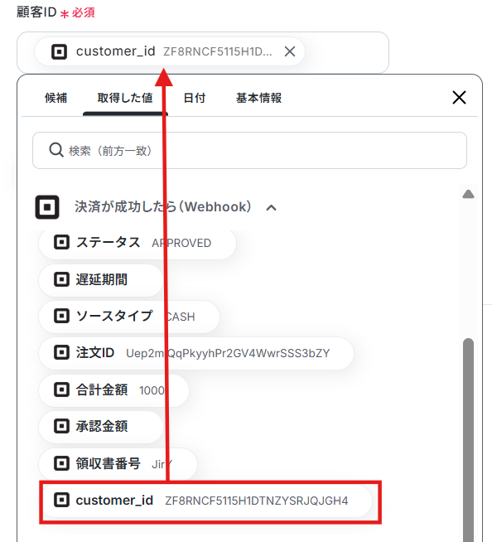Open the 日付 tab
492x542 pixels.
(194, 98)
